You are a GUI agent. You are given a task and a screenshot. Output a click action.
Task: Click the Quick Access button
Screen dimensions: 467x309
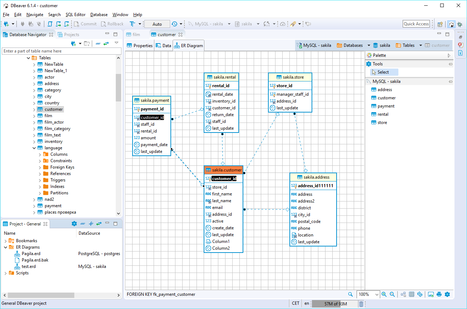pyautogui.click(x=416, y=24)
